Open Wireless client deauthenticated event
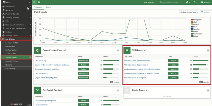This screenshot has height=106, width=212. [x=137, y=61]
